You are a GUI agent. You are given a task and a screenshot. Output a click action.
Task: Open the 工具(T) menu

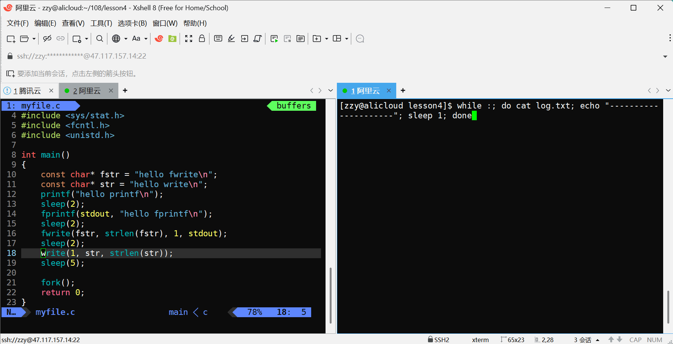[101, 23]
